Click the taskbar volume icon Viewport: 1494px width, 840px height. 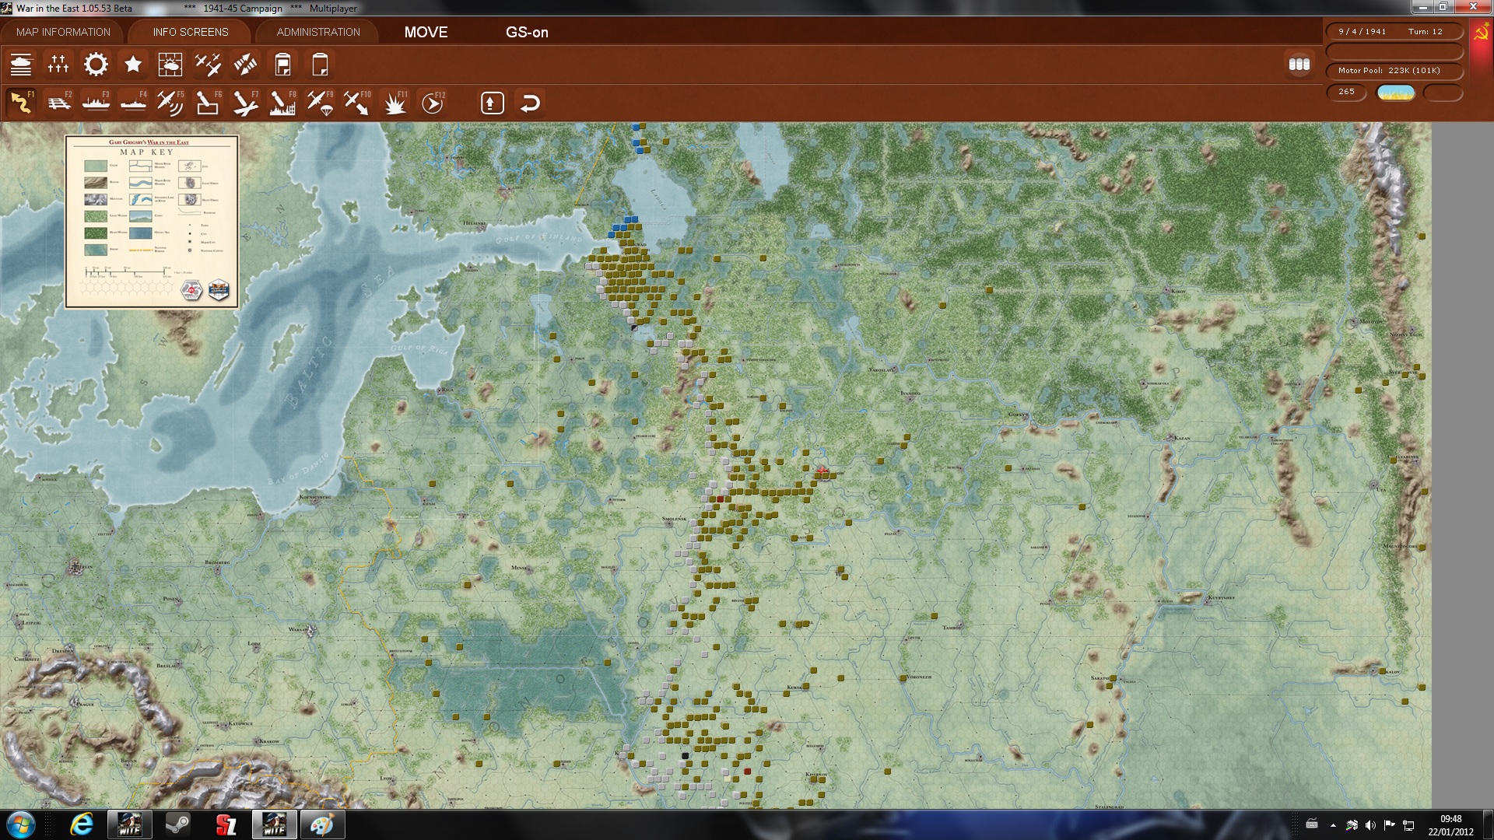tap(1370, 825)
